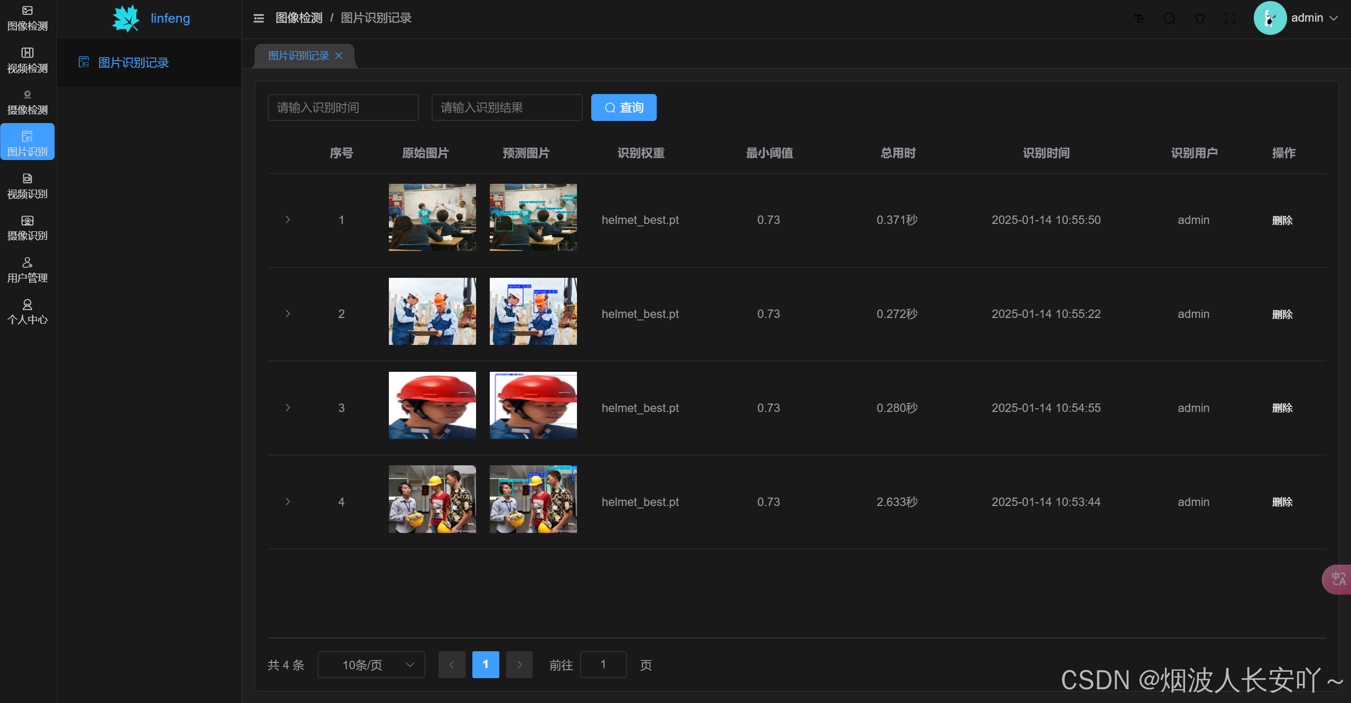Delete record 3 from 10:54:55

pyautogui.click(x=1282, y=408)
